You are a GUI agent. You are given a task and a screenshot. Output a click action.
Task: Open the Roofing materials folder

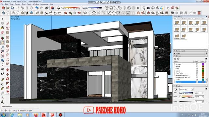coord(177,30)
